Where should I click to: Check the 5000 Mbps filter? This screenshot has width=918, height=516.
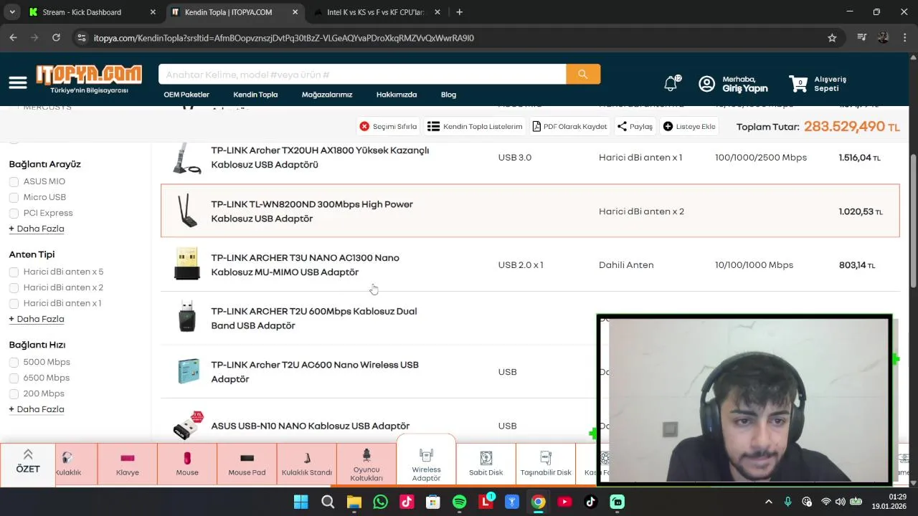[14, 363]
